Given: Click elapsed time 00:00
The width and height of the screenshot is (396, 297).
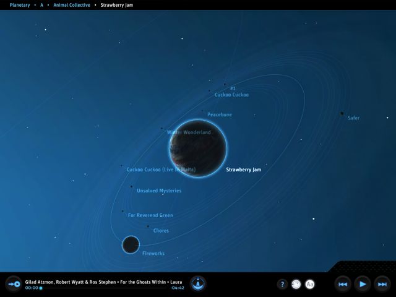Looking at the screenshot, I should coord(32,288).
